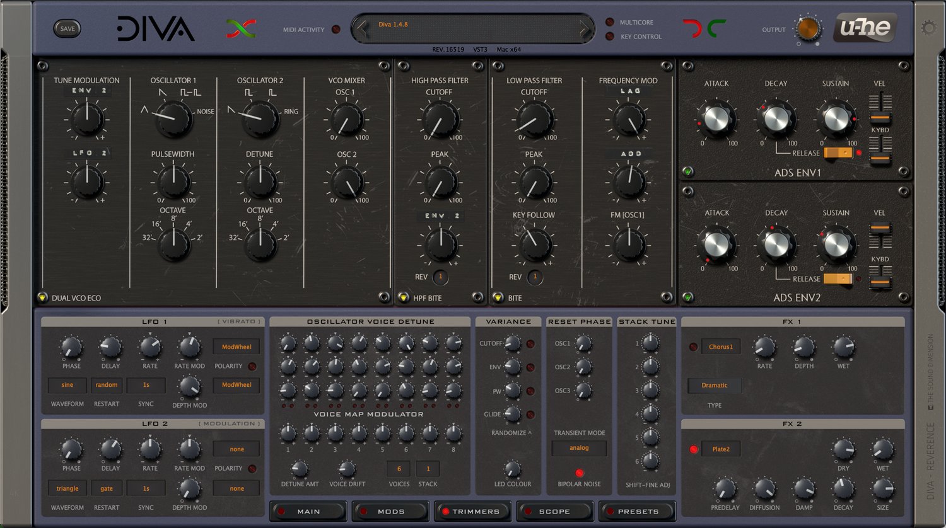
Task: Click the FM [OSC1] knob
Action: [629, 244]
